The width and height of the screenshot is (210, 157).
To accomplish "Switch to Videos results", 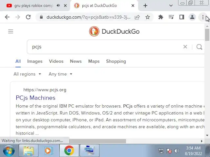I will click(56, 61).
